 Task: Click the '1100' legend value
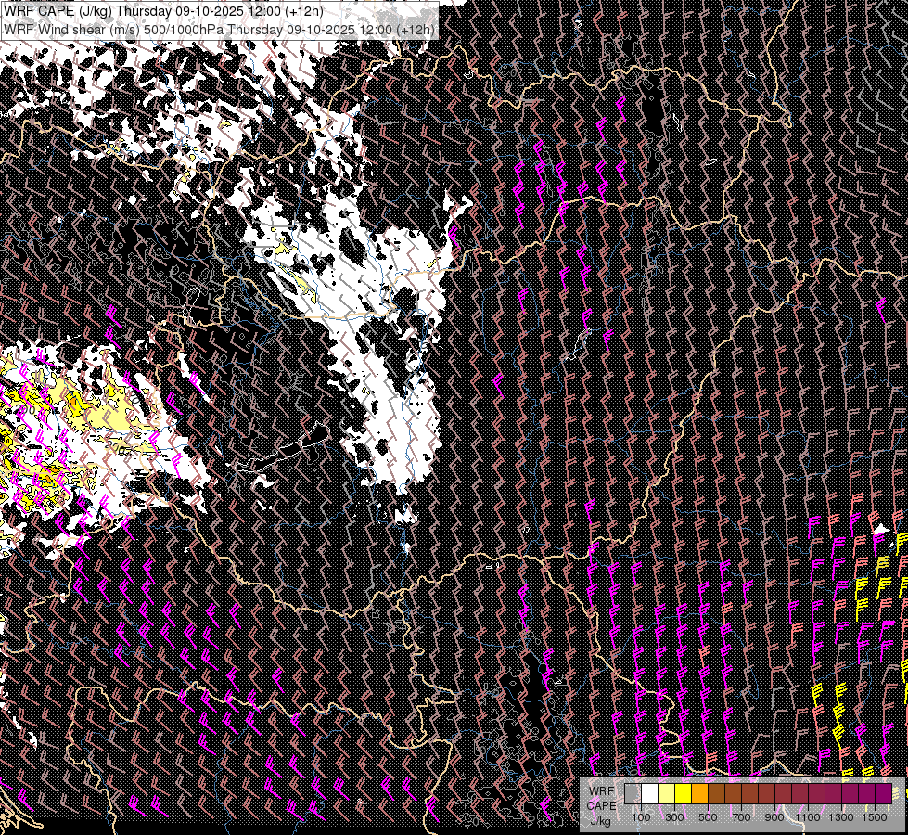pos(808,817)
